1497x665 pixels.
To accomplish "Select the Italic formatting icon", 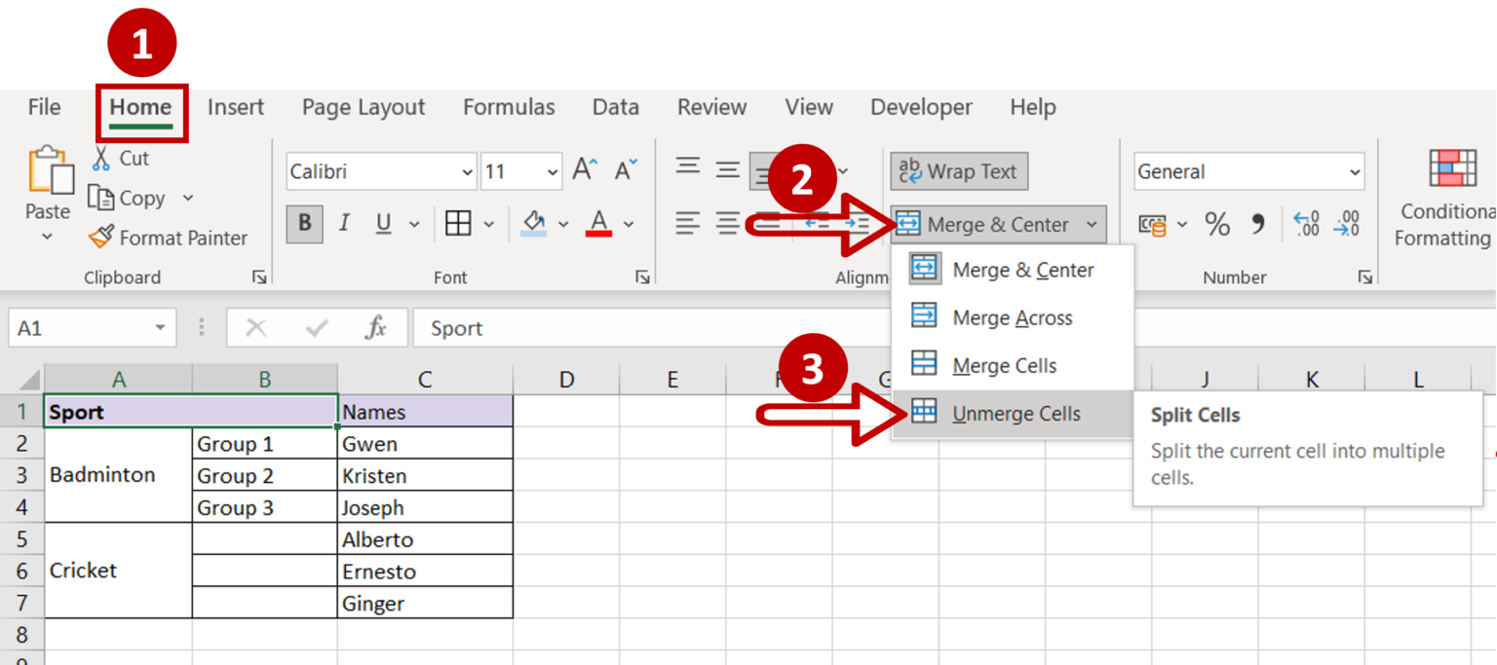I will point(343,223).
